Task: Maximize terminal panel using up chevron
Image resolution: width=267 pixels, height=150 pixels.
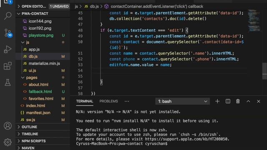Action: click(248, 101)
